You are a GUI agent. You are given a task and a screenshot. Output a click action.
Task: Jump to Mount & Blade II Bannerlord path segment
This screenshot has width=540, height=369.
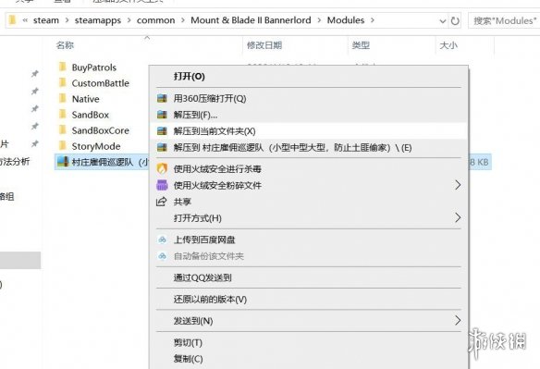point(251,20)
